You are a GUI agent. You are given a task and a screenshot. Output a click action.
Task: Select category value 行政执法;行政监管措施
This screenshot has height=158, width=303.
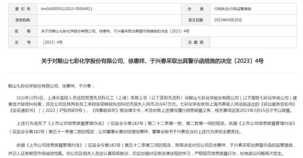233,9
